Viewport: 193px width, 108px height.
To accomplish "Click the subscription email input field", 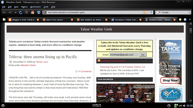I will coord(124,55).
